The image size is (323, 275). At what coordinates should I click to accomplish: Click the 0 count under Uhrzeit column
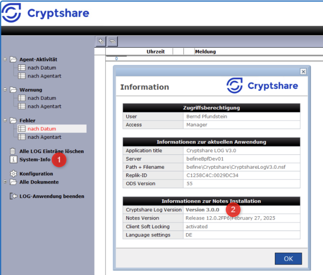pyautogui.click(x=117, y=59)
